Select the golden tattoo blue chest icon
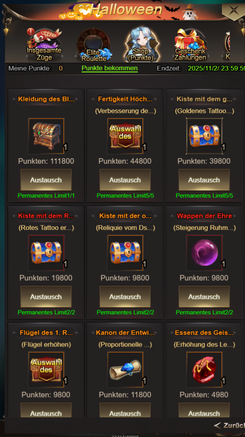Viewport: 245px width, 437px height. point(204,136)
